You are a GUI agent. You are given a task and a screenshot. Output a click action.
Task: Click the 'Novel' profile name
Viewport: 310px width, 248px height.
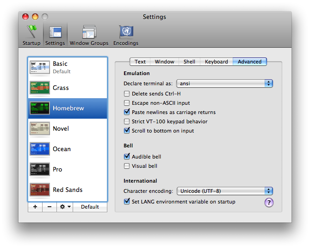(x=61, y=128)
